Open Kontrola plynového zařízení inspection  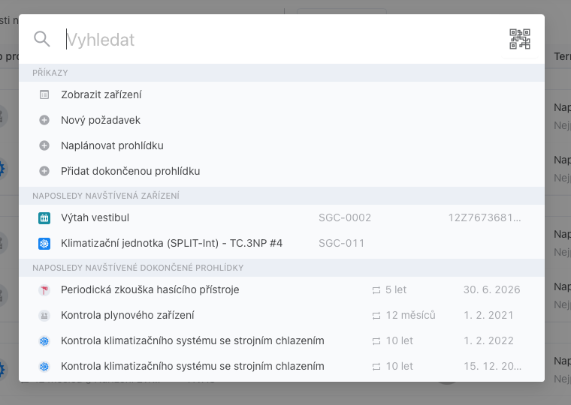coord(128,316)
